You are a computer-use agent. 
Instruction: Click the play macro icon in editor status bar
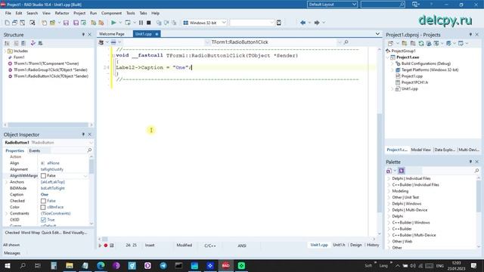click(100, 246)
